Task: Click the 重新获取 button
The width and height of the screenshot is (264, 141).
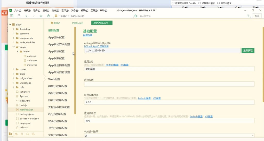Action: coord(248,50)
